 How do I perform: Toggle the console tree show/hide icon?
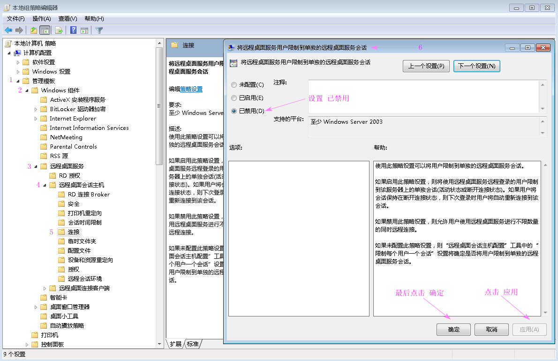[44, 30]
